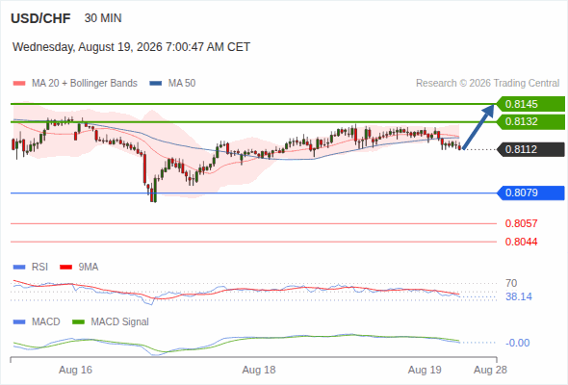
Task: Click the MACD Signal legend label
Action: click(120, 322)
